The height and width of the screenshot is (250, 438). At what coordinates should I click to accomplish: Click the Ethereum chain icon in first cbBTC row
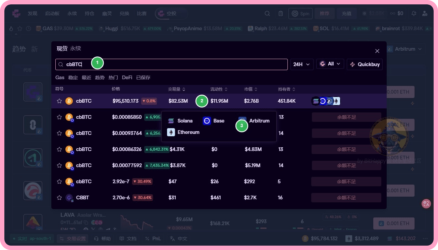tap(336, 101)
